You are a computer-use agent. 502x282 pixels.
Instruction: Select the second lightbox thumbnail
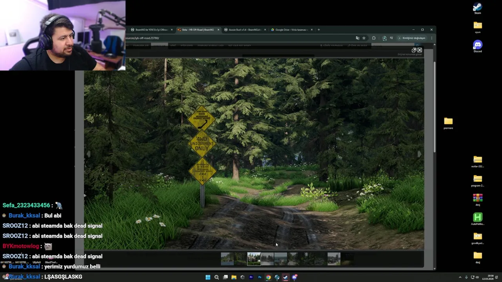tap(240, 259)
